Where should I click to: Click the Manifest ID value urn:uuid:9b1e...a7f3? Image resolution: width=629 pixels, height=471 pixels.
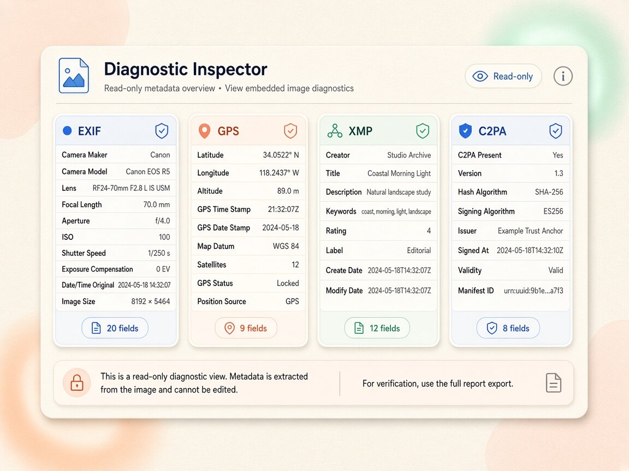tap(533, 291)
